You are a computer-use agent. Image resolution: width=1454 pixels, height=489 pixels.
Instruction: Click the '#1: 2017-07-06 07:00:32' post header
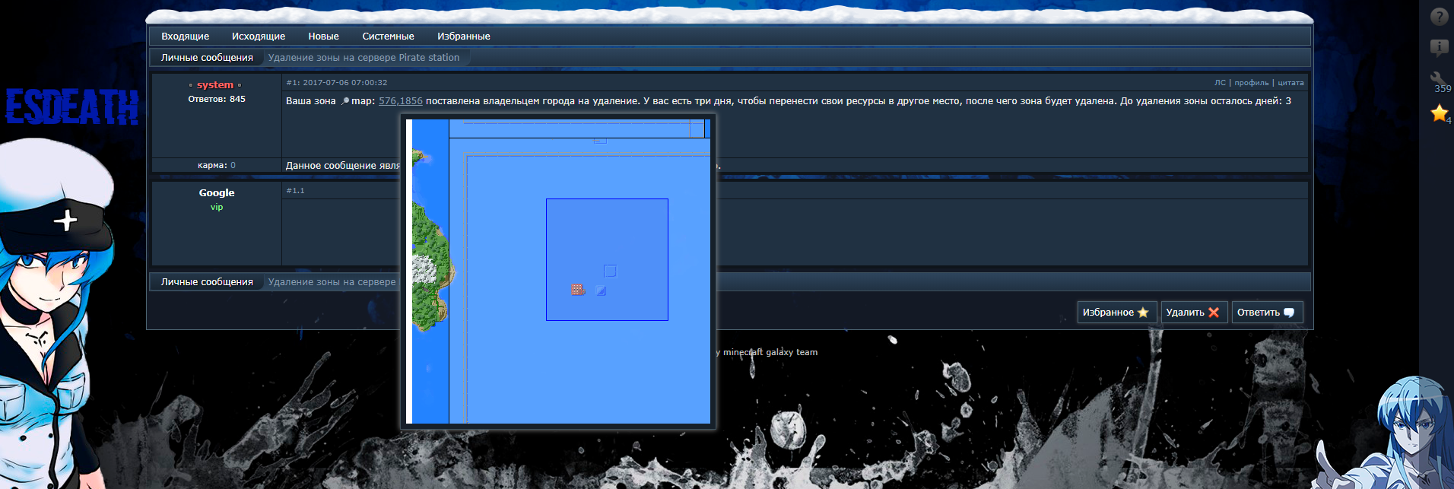(x=337, y=83)
